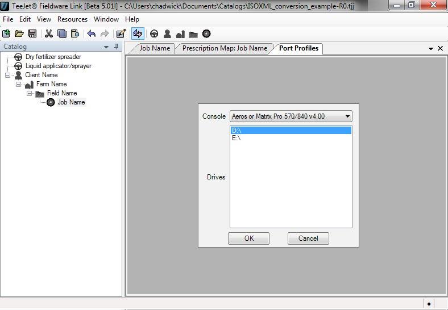The image size is (448, 310).
Task: Select Job Name tree node
Action: (71, 102)
